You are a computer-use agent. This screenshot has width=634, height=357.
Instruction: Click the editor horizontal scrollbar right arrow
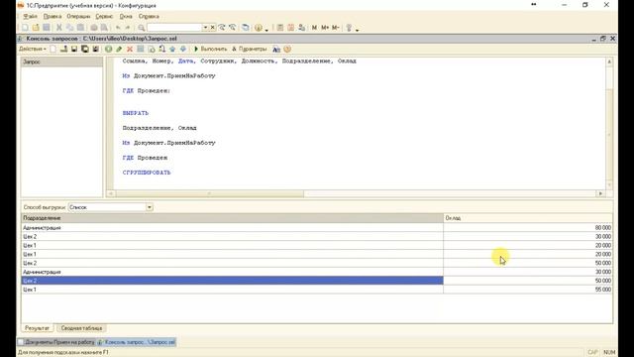(x=600, y=194)
